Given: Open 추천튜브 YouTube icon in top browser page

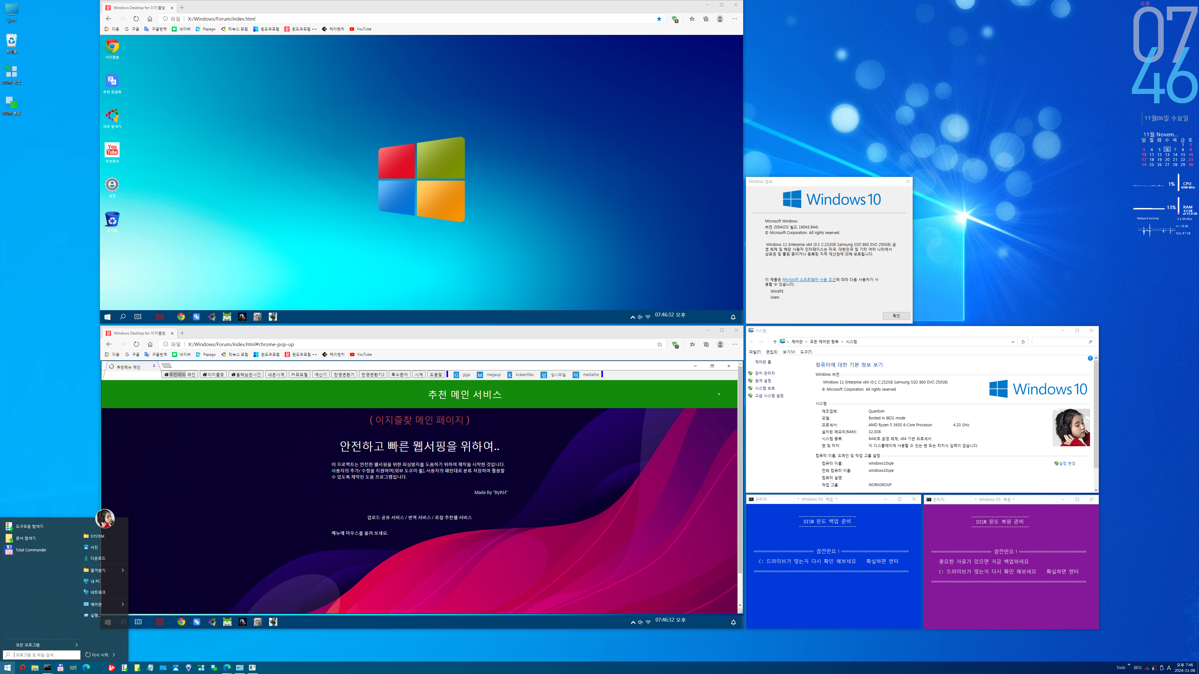Looking at the screenshot, I should pyautogui.click(x=112, y=150).
